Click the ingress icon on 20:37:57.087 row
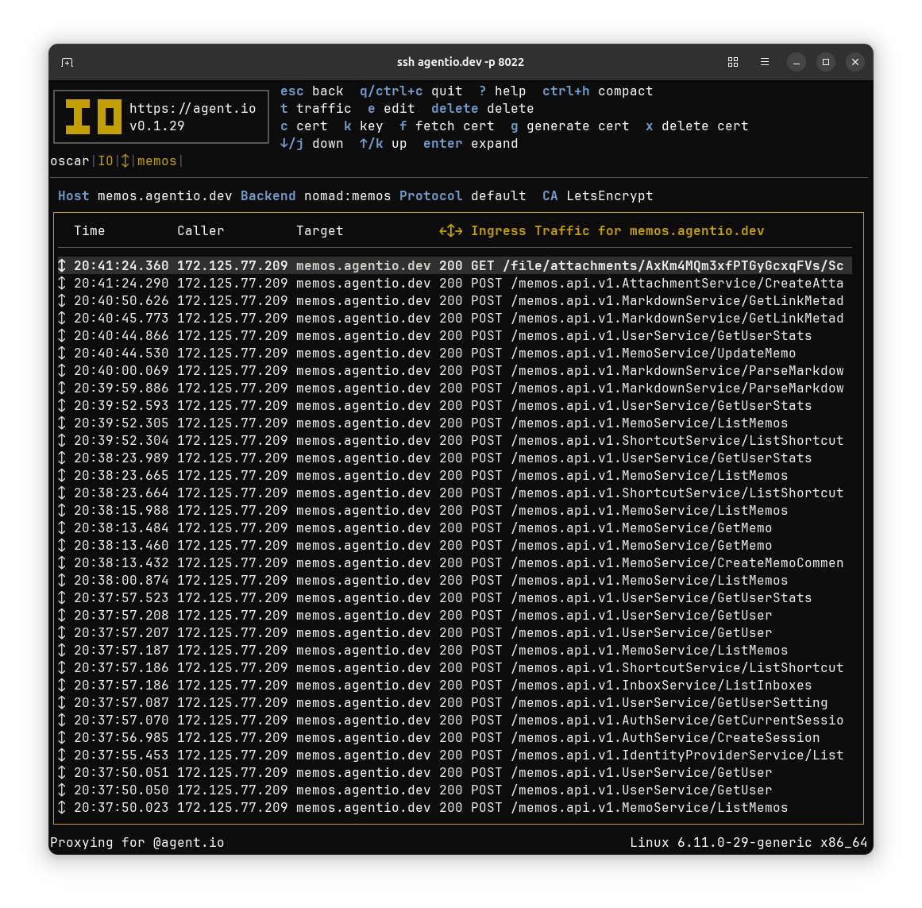 click(62, 703)
